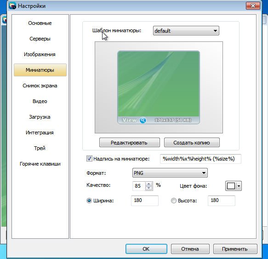Click the thumbnail preview image

159,87
